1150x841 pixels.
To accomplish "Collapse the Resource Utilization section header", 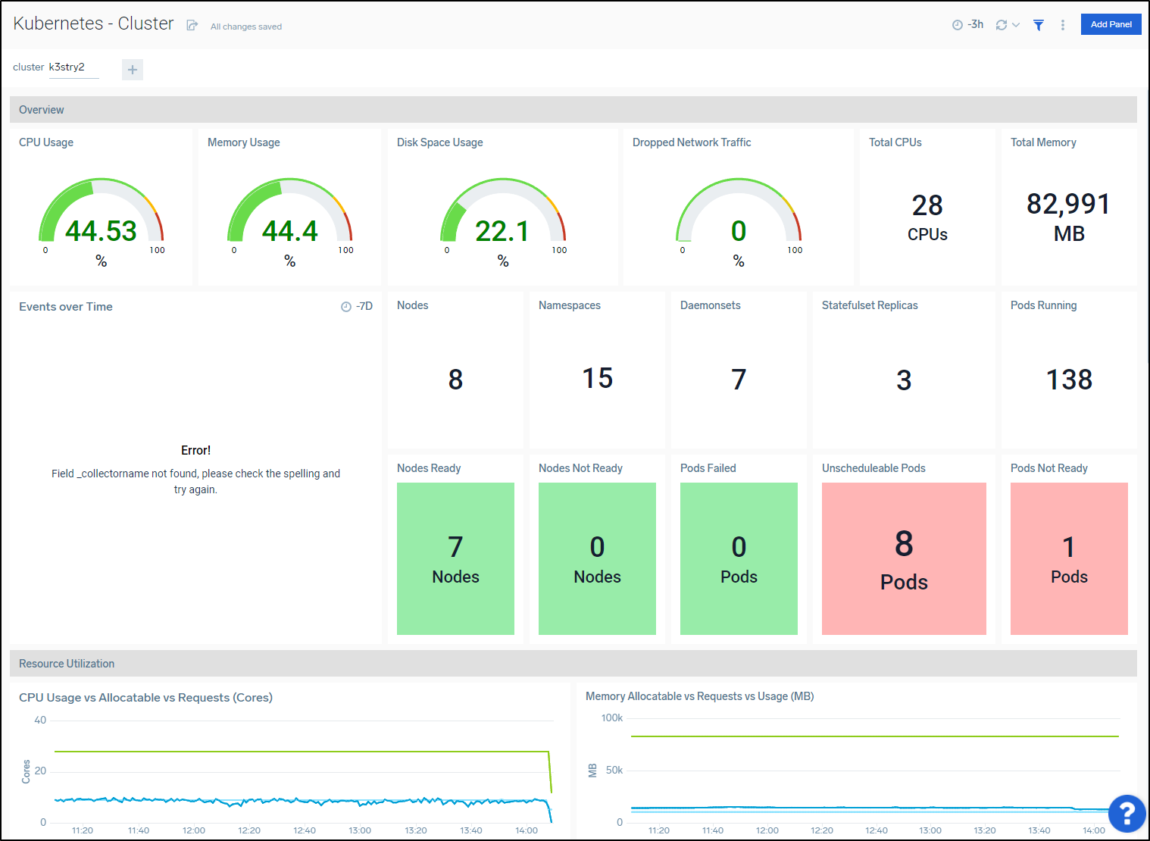I will click(573, 664).
